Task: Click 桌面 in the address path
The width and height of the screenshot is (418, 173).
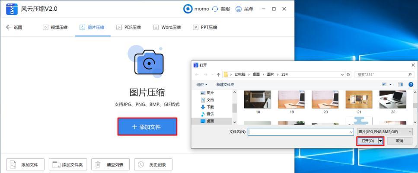Action: [x=256, y=75]
